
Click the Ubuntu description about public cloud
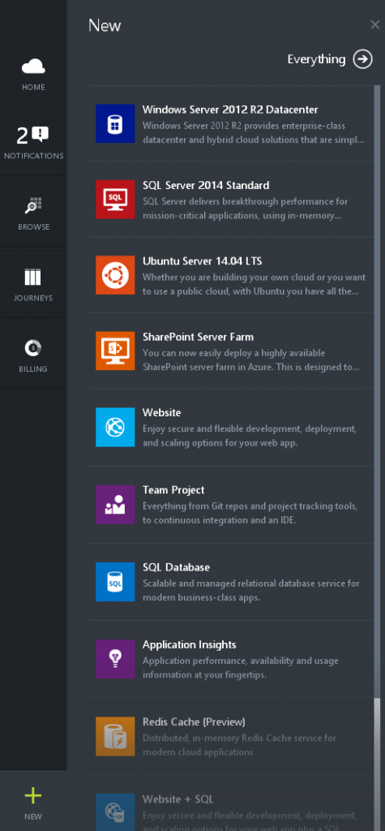(x=255, y=285)
